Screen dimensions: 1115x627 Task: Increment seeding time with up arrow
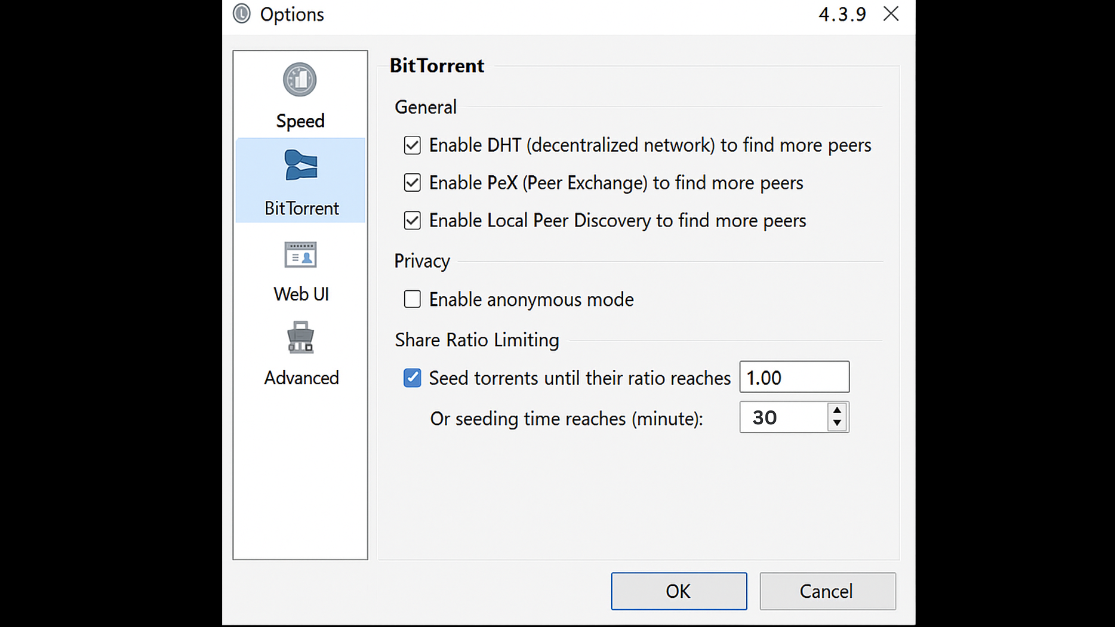pyautogui.click(x=837, y=410)
